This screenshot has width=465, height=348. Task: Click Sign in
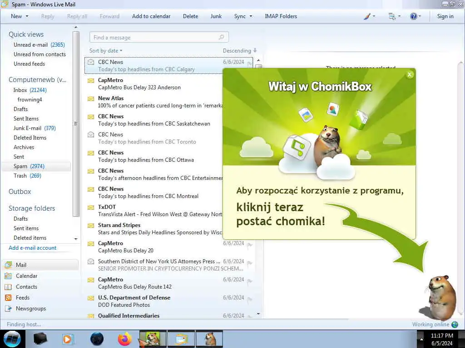pos(445,16)
